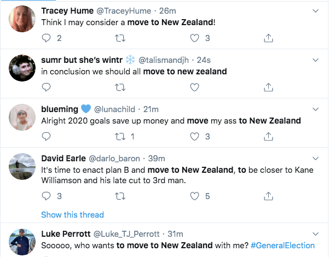Screen dimensions: 329x257
Task: Reply to David Earle's tweet
Action: point(47,196)
